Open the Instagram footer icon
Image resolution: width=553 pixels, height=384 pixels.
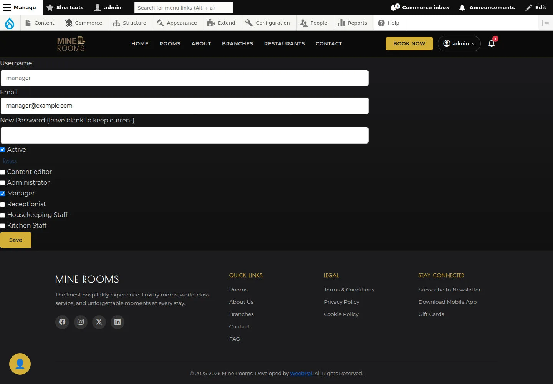click(x=81, y=322)
